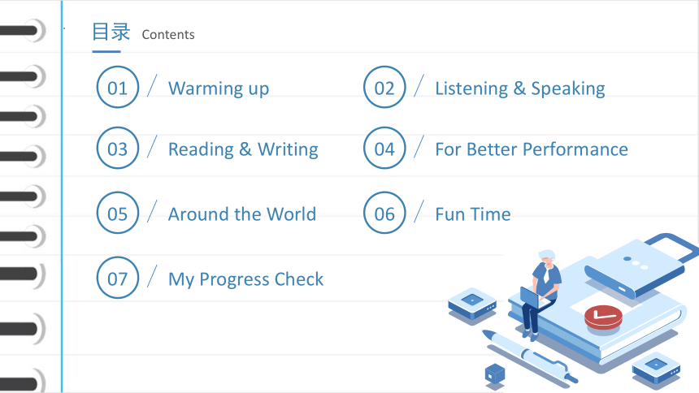Open Around the World section
This screenshot has height=393, width=699.
pos(242,214)
